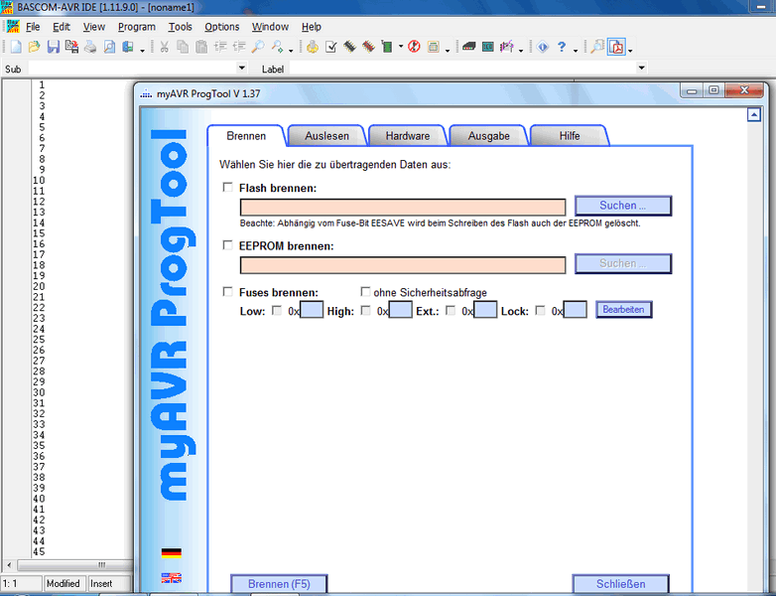Screen dimensions: 776x596
Task: Compile program with black chip icon
Action: pyautogui.click(x=350, y=47)
